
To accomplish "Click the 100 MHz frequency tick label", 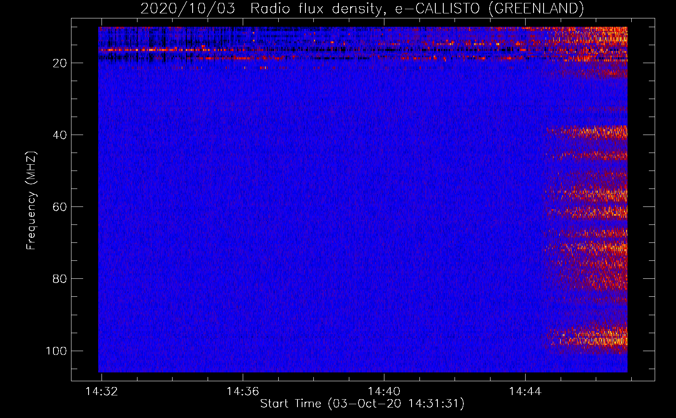I will (x=56, y=351).
